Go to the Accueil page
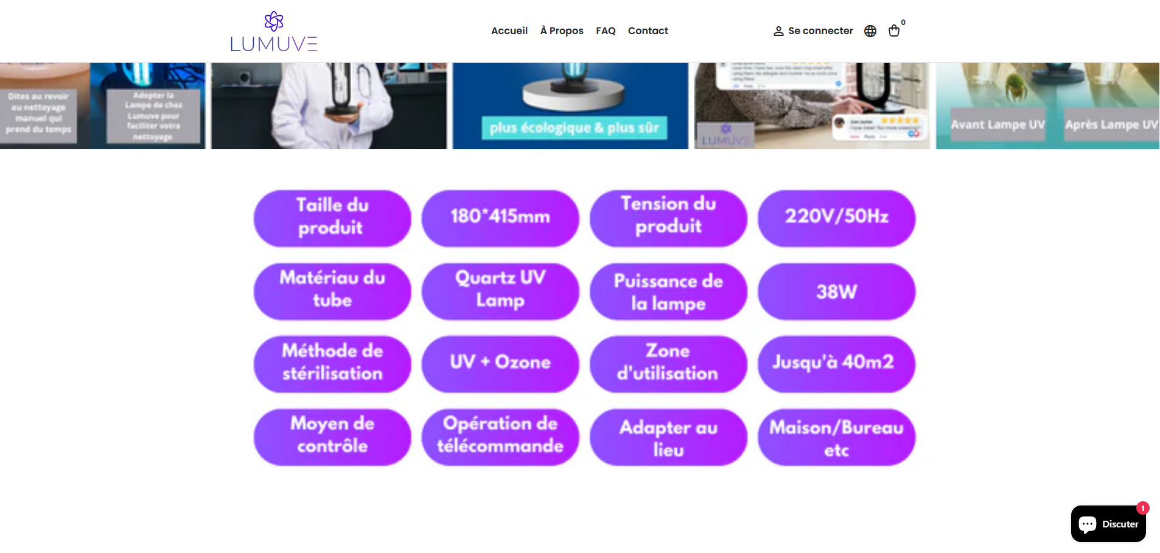The image size is (1160, 553). 509,31
